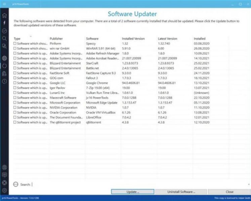
Task: Tick the Google Chrome row checkbox
Action: coord(15,83)
